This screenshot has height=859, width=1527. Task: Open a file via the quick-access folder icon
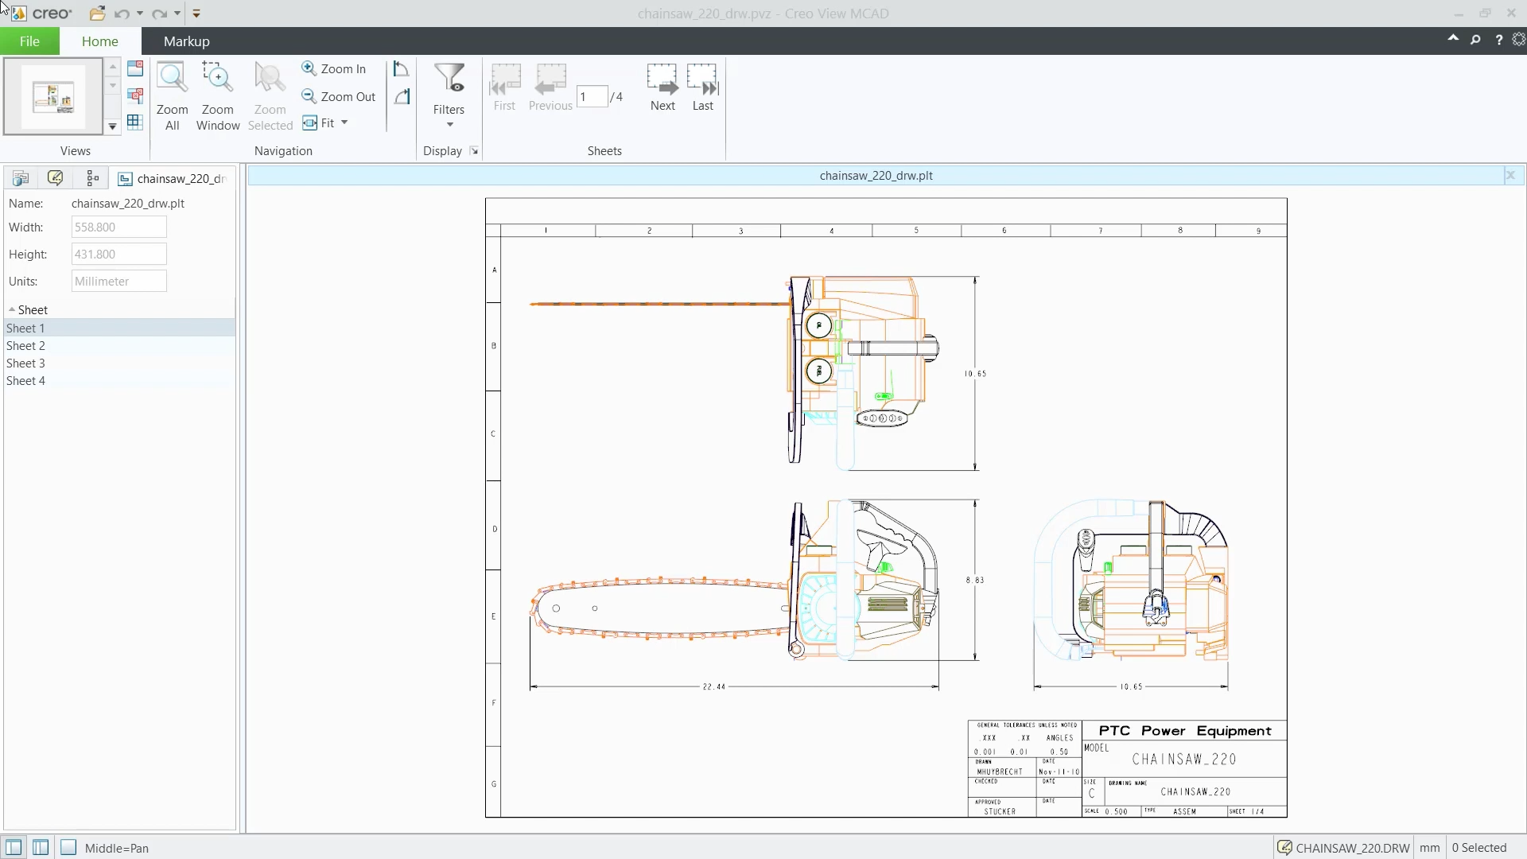pos(97,14)
